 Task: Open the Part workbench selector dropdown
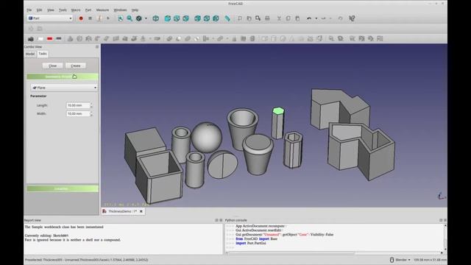pos(50,18)
